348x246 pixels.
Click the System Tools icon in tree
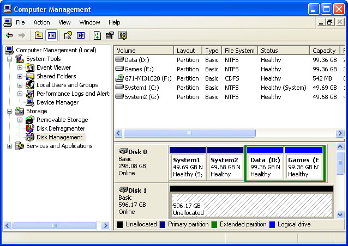(x=20, y=59)
